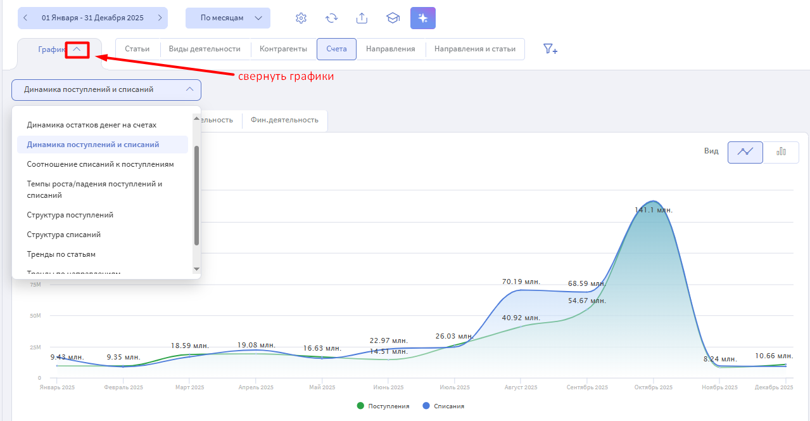Switch chart view to bar graph

point(781,152)
